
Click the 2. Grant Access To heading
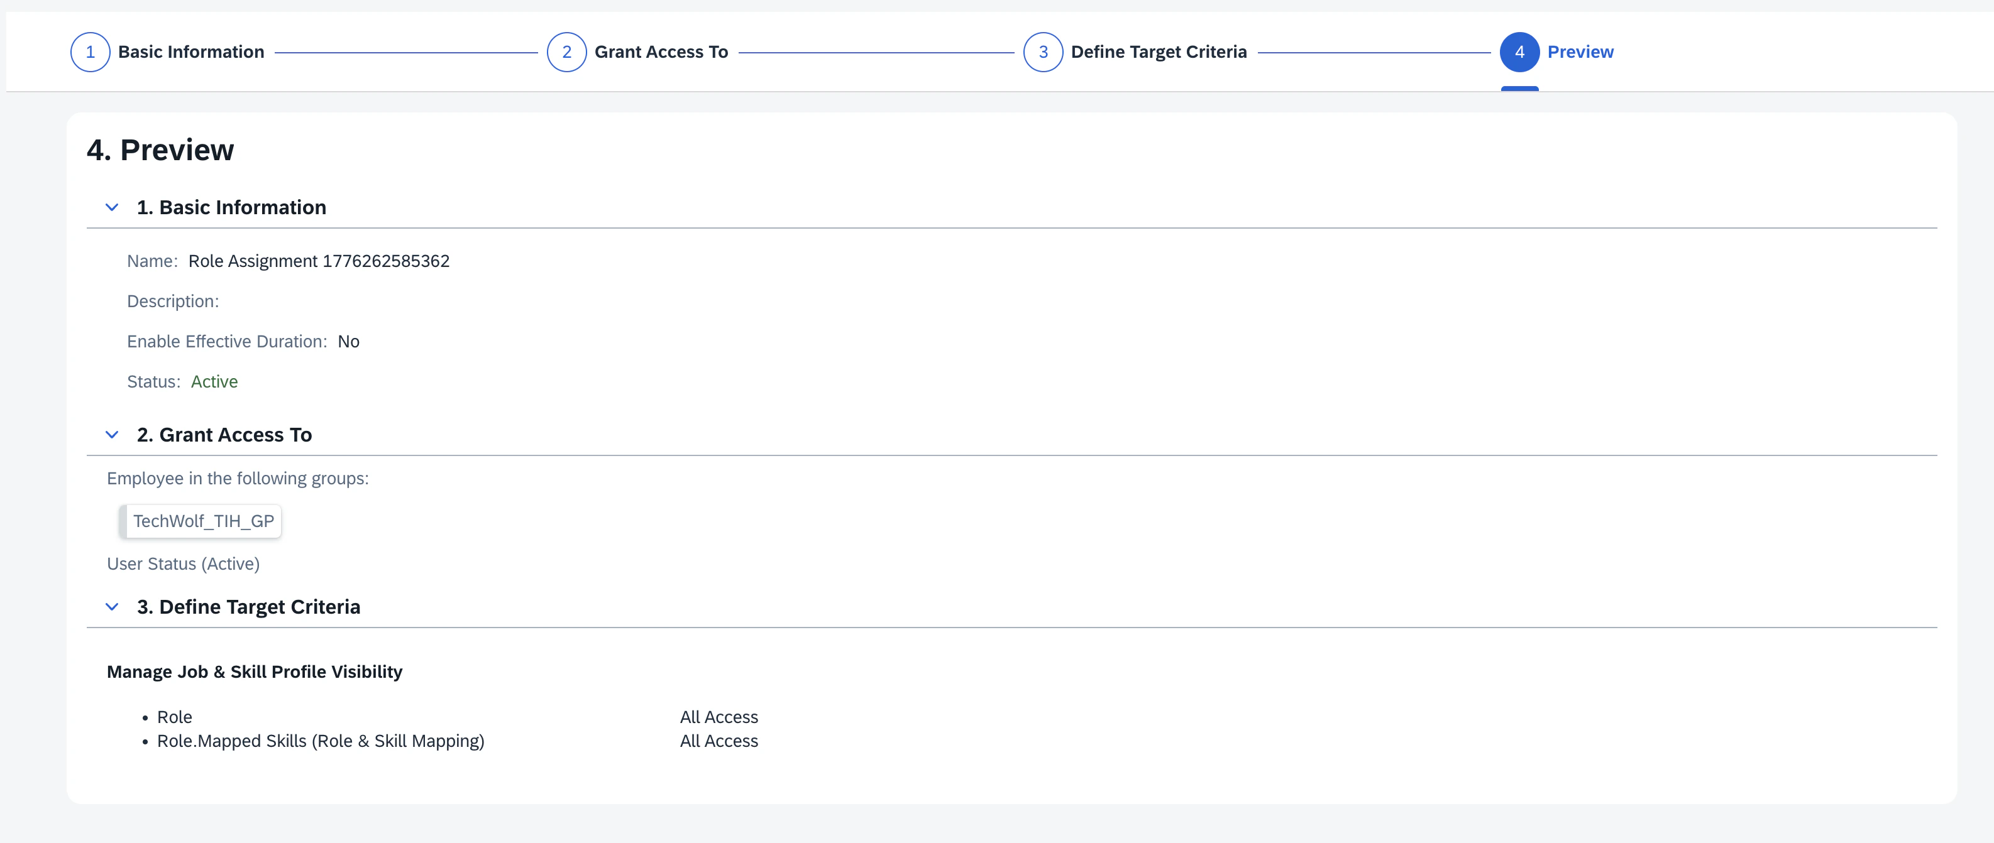point(224,435)
